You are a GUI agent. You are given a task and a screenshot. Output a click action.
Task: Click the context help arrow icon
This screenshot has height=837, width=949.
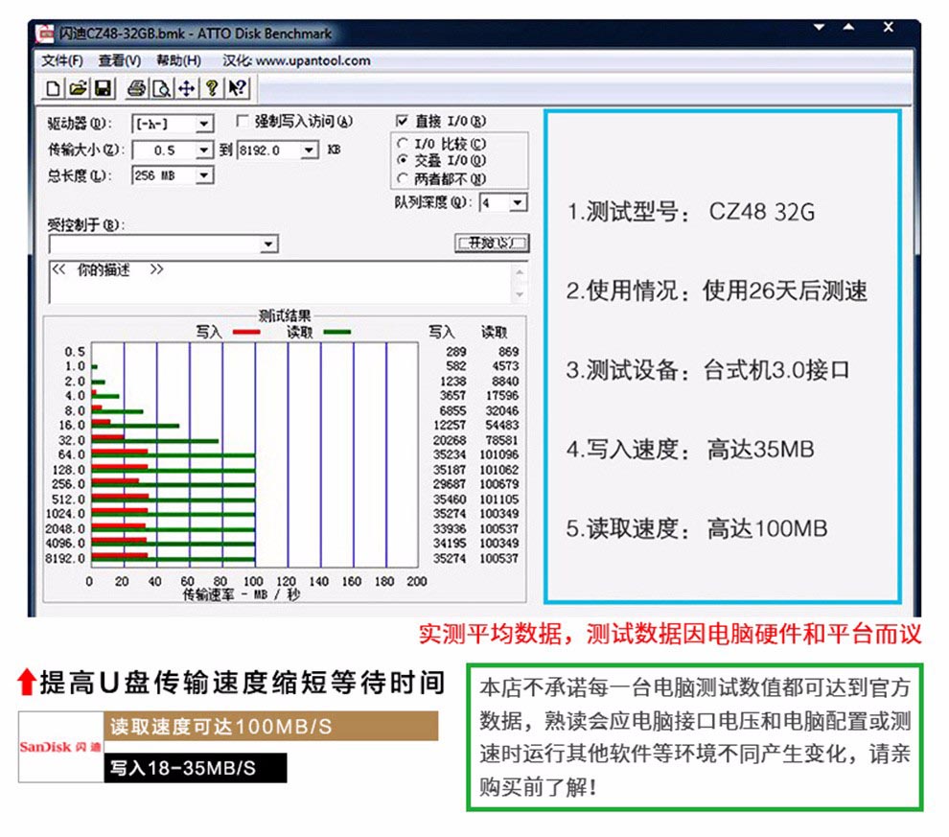[237, 88]
